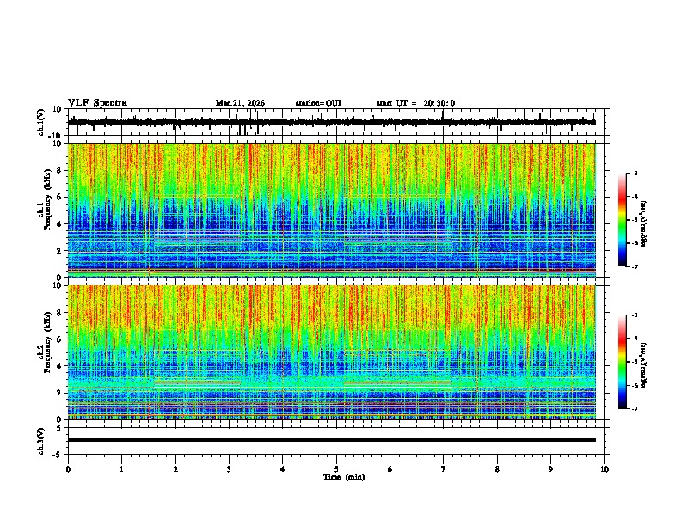Click the ch.3 flat black voltage trace
The height and width of the screenshot is (526, 681).
pos(331,440)
